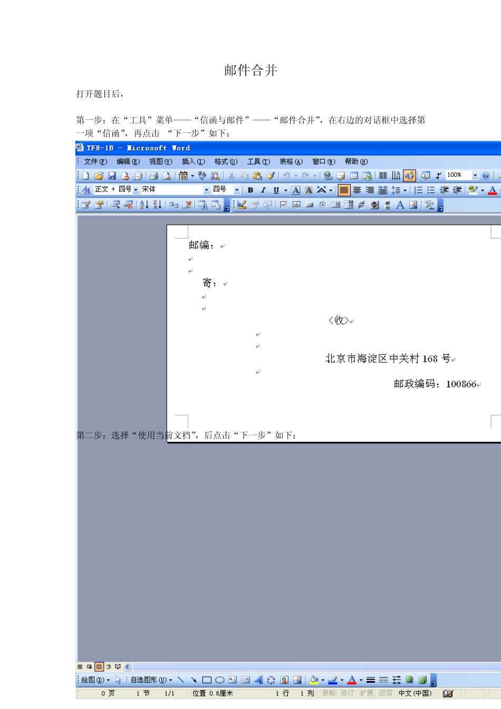Click the Print icon in the toolbar
Screen dimensions: 501x709
tap(154, 176)
